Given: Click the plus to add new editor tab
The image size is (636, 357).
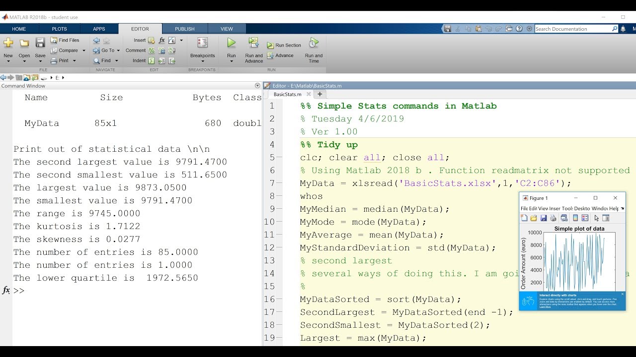Looking at the screenshot, I should [x=320, y=94].
